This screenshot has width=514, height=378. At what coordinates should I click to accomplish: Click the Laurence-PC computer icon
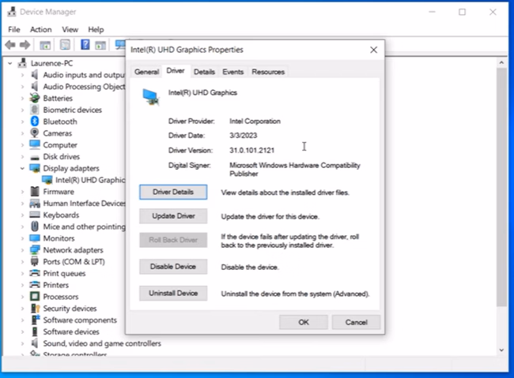click(x=22, y=63)
